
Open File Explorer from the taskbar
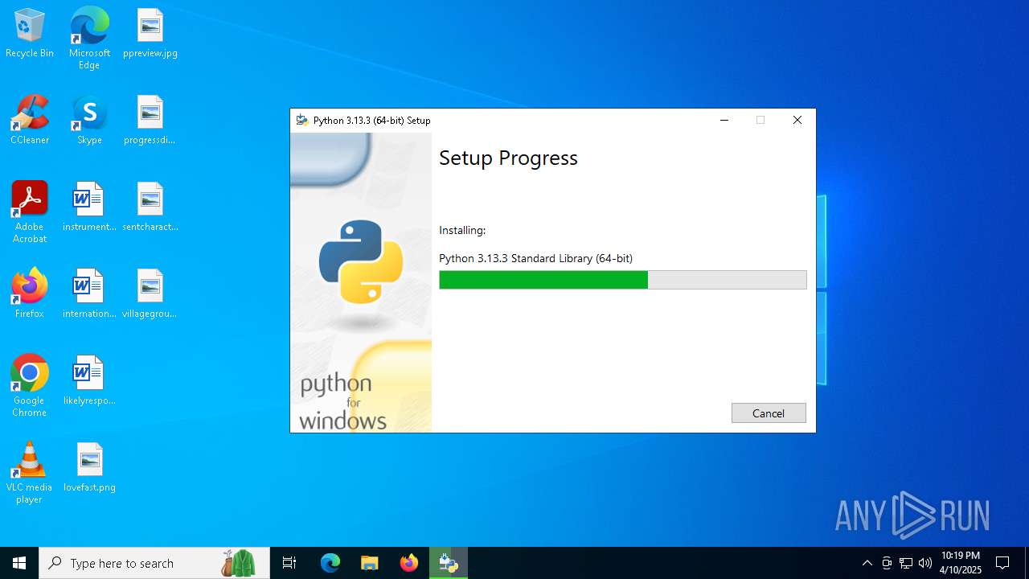click(x=369, y=563)
